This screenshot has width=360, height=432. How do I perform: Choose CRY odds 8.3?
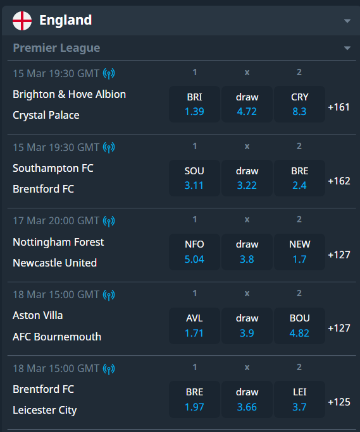299,104
